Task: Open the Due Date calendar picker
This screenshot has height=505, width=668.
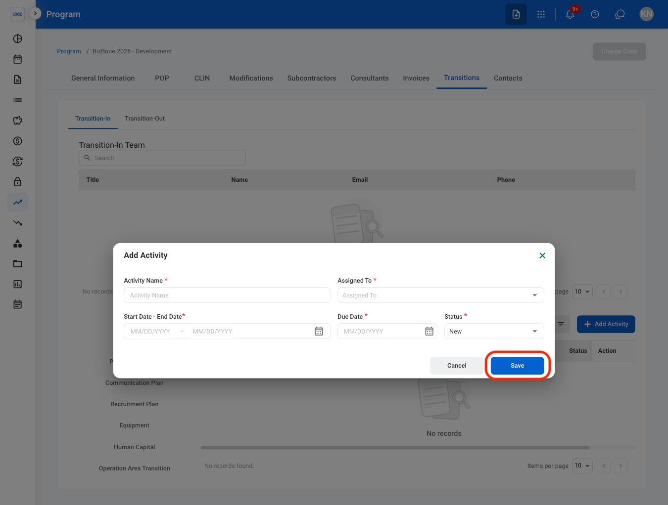Action: pos(429,331)
